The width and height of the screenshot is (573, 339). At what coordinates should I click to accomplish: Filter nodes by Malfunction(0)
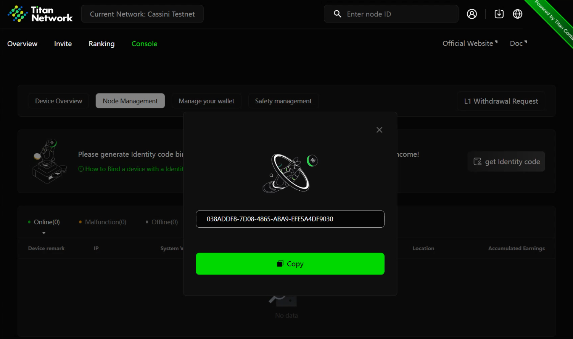[x=103, y=222]
